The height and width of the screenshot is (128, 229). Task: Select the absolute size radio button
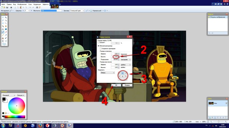click(98, 46)
